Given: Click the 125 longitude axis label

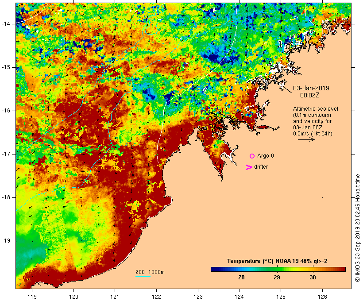Looking at the screenshot, I should point(281,297).
